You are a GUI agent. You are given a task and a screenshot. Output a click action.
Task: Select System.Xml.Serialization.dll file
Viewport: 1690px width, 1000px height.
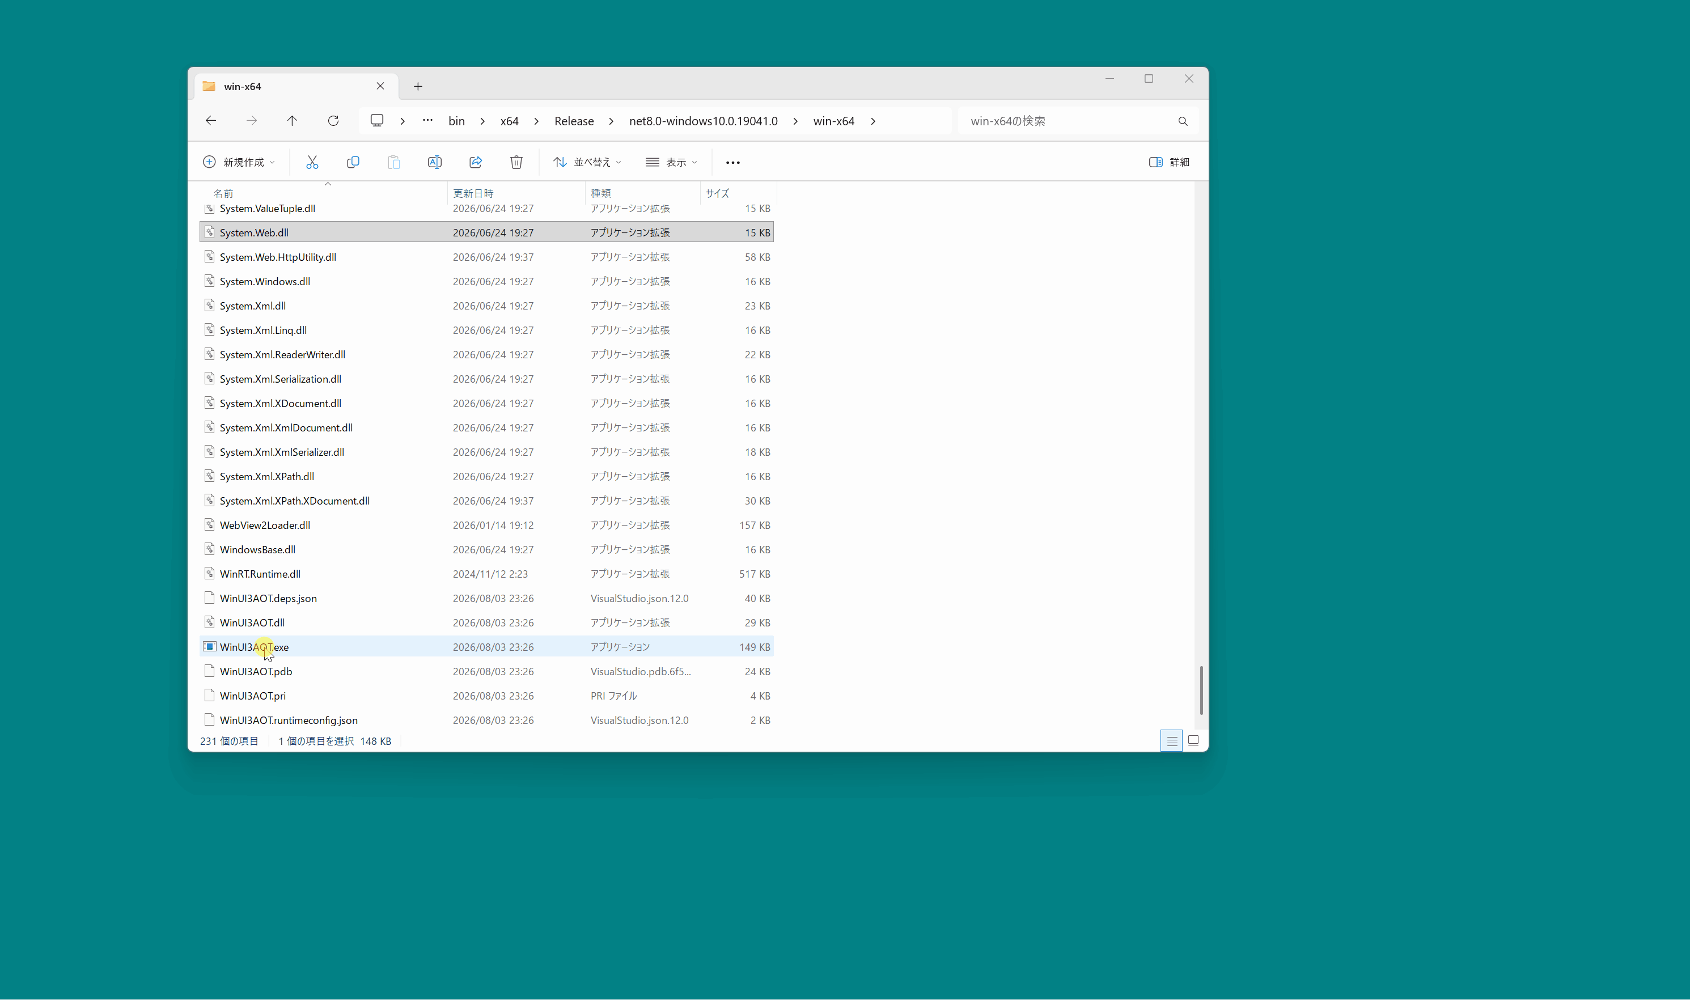[486, 379]
